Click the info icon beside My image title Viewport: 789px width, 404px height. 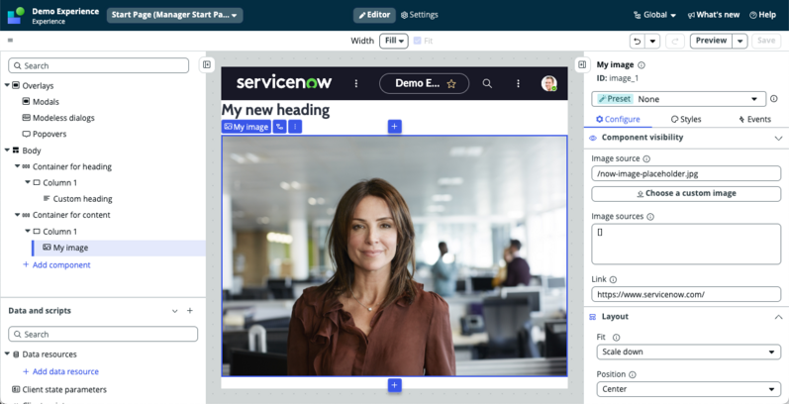pyautogui.click(x=641, y=65)
